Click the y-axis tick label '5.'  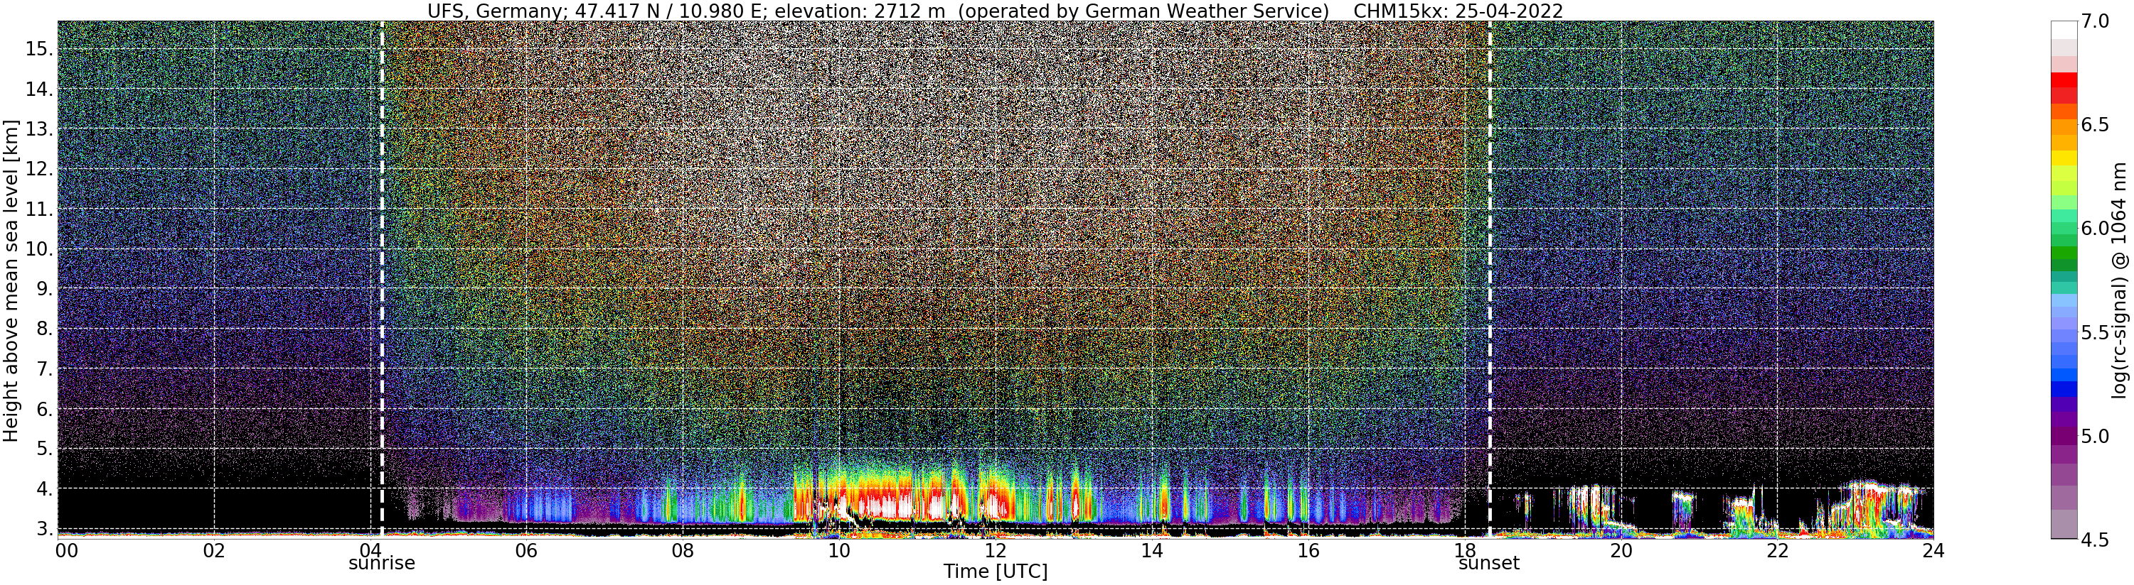[x=43, y=449]
